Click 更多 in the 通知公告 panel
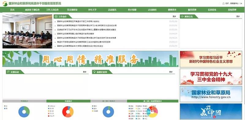Viewport: 245px width, 120px height. [238, 16]
